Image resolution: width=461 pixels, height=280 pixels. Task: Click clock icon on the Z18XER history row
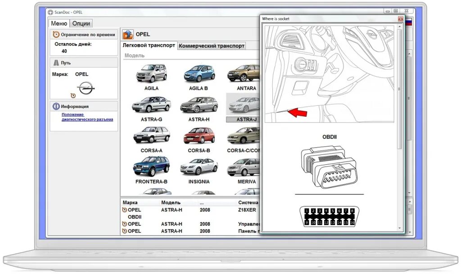tap(124, 210)
